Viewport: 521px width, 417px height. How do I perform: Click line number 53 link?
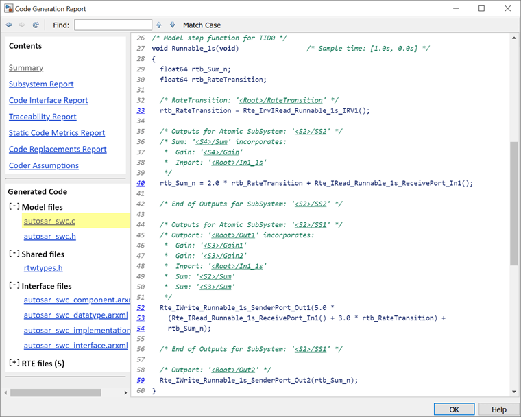141,318
